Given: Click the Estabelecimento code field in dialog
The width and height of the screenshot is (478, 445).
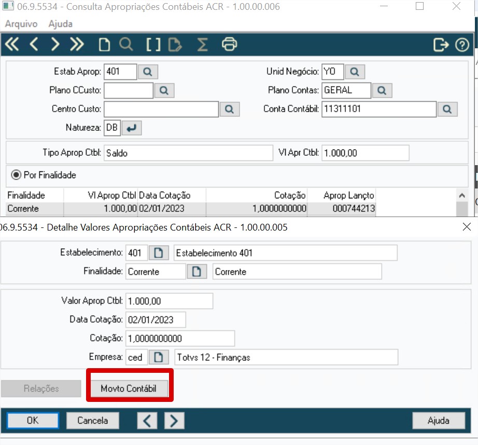Looking at the screenshot, I should (136, 253).
